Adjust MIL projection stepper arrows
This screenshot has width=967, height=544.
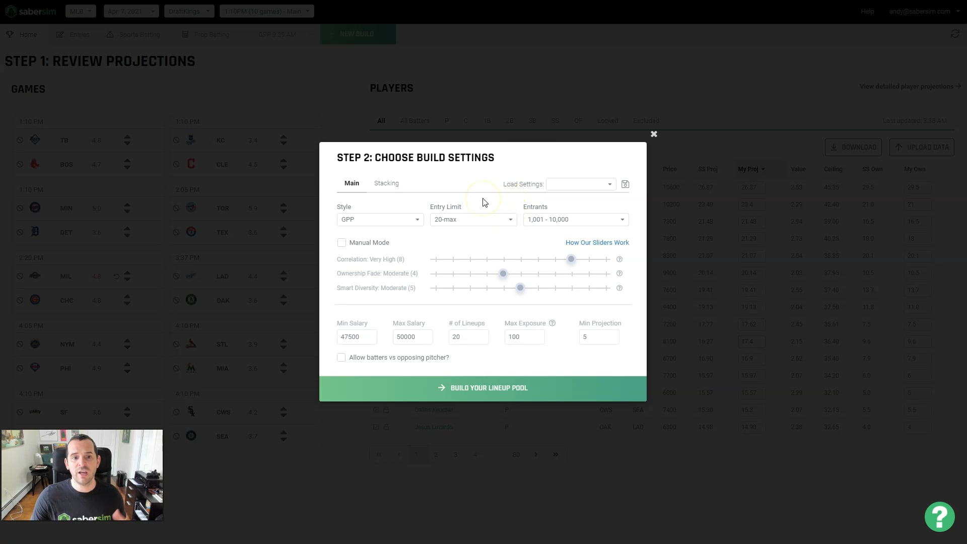coord(127,276)
